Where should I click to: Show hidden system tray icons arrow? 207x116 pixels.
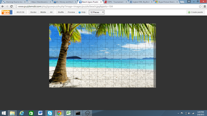tap(178, 113)
